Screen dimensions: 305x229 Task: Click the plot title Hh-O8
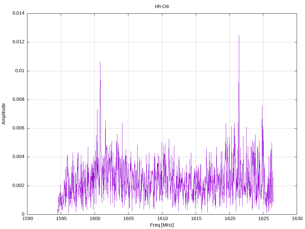point(162,7)
